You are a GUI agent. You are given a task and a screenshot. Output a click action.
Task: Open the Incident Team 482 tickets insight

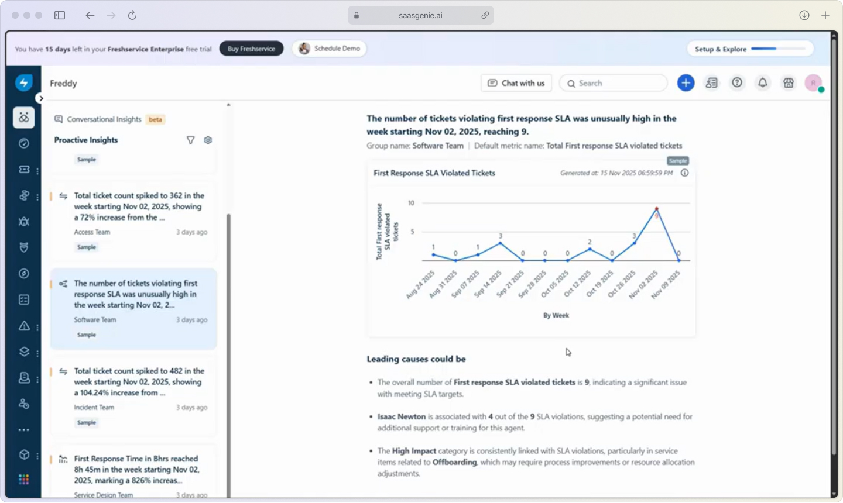(x=133, y=397)
